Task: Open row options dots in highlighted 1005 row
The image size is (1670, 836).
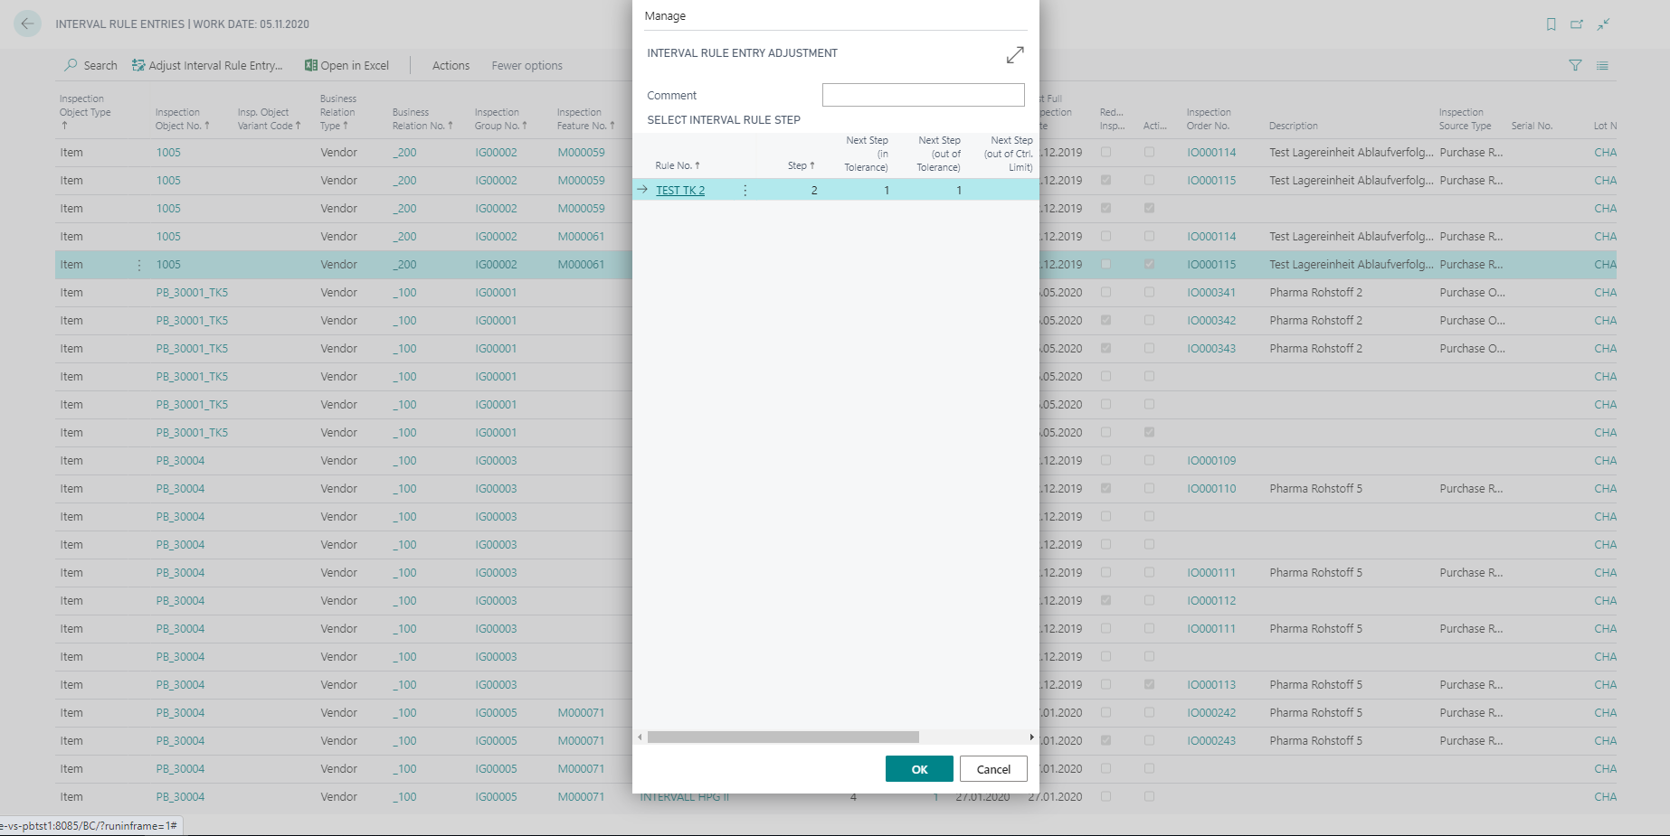Action: 139,265
